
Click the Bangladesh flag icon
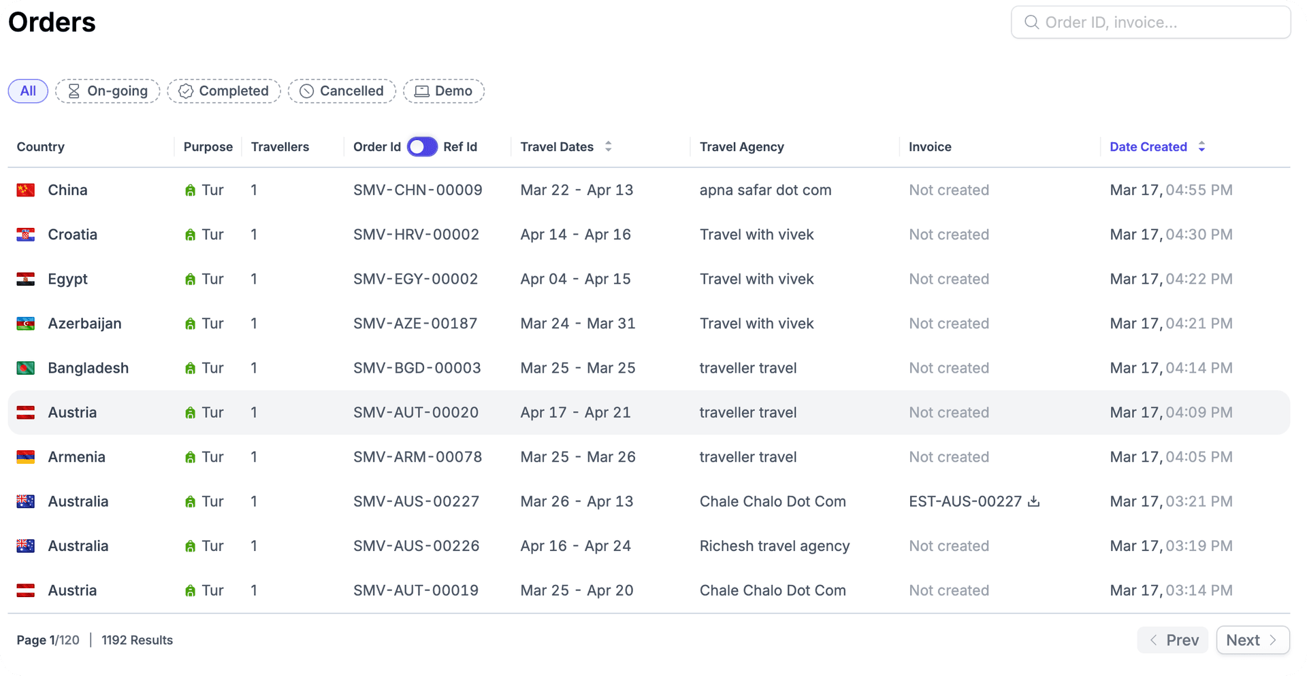(x=26, y=368)
